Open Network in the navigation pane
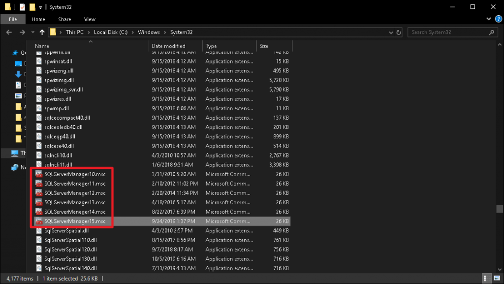Image resolution: width=504 pixels, height=284 pixels. [19, 167]
